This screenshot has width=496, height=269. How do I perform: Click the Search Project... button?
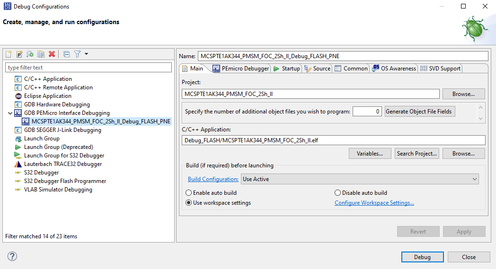coord(417,154)
